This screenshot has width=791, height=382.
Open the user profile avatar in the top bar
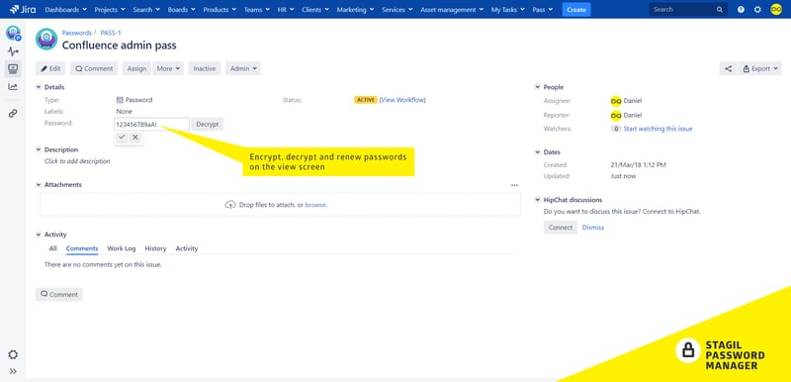coord(776,9)
